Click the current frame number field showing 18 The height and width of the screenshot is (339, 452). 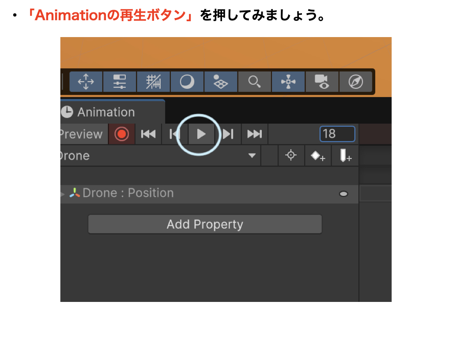[x=337, y=134]
